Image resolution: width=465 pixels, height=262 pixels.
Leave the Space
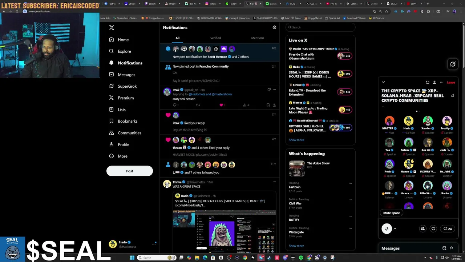click(451, 82)
